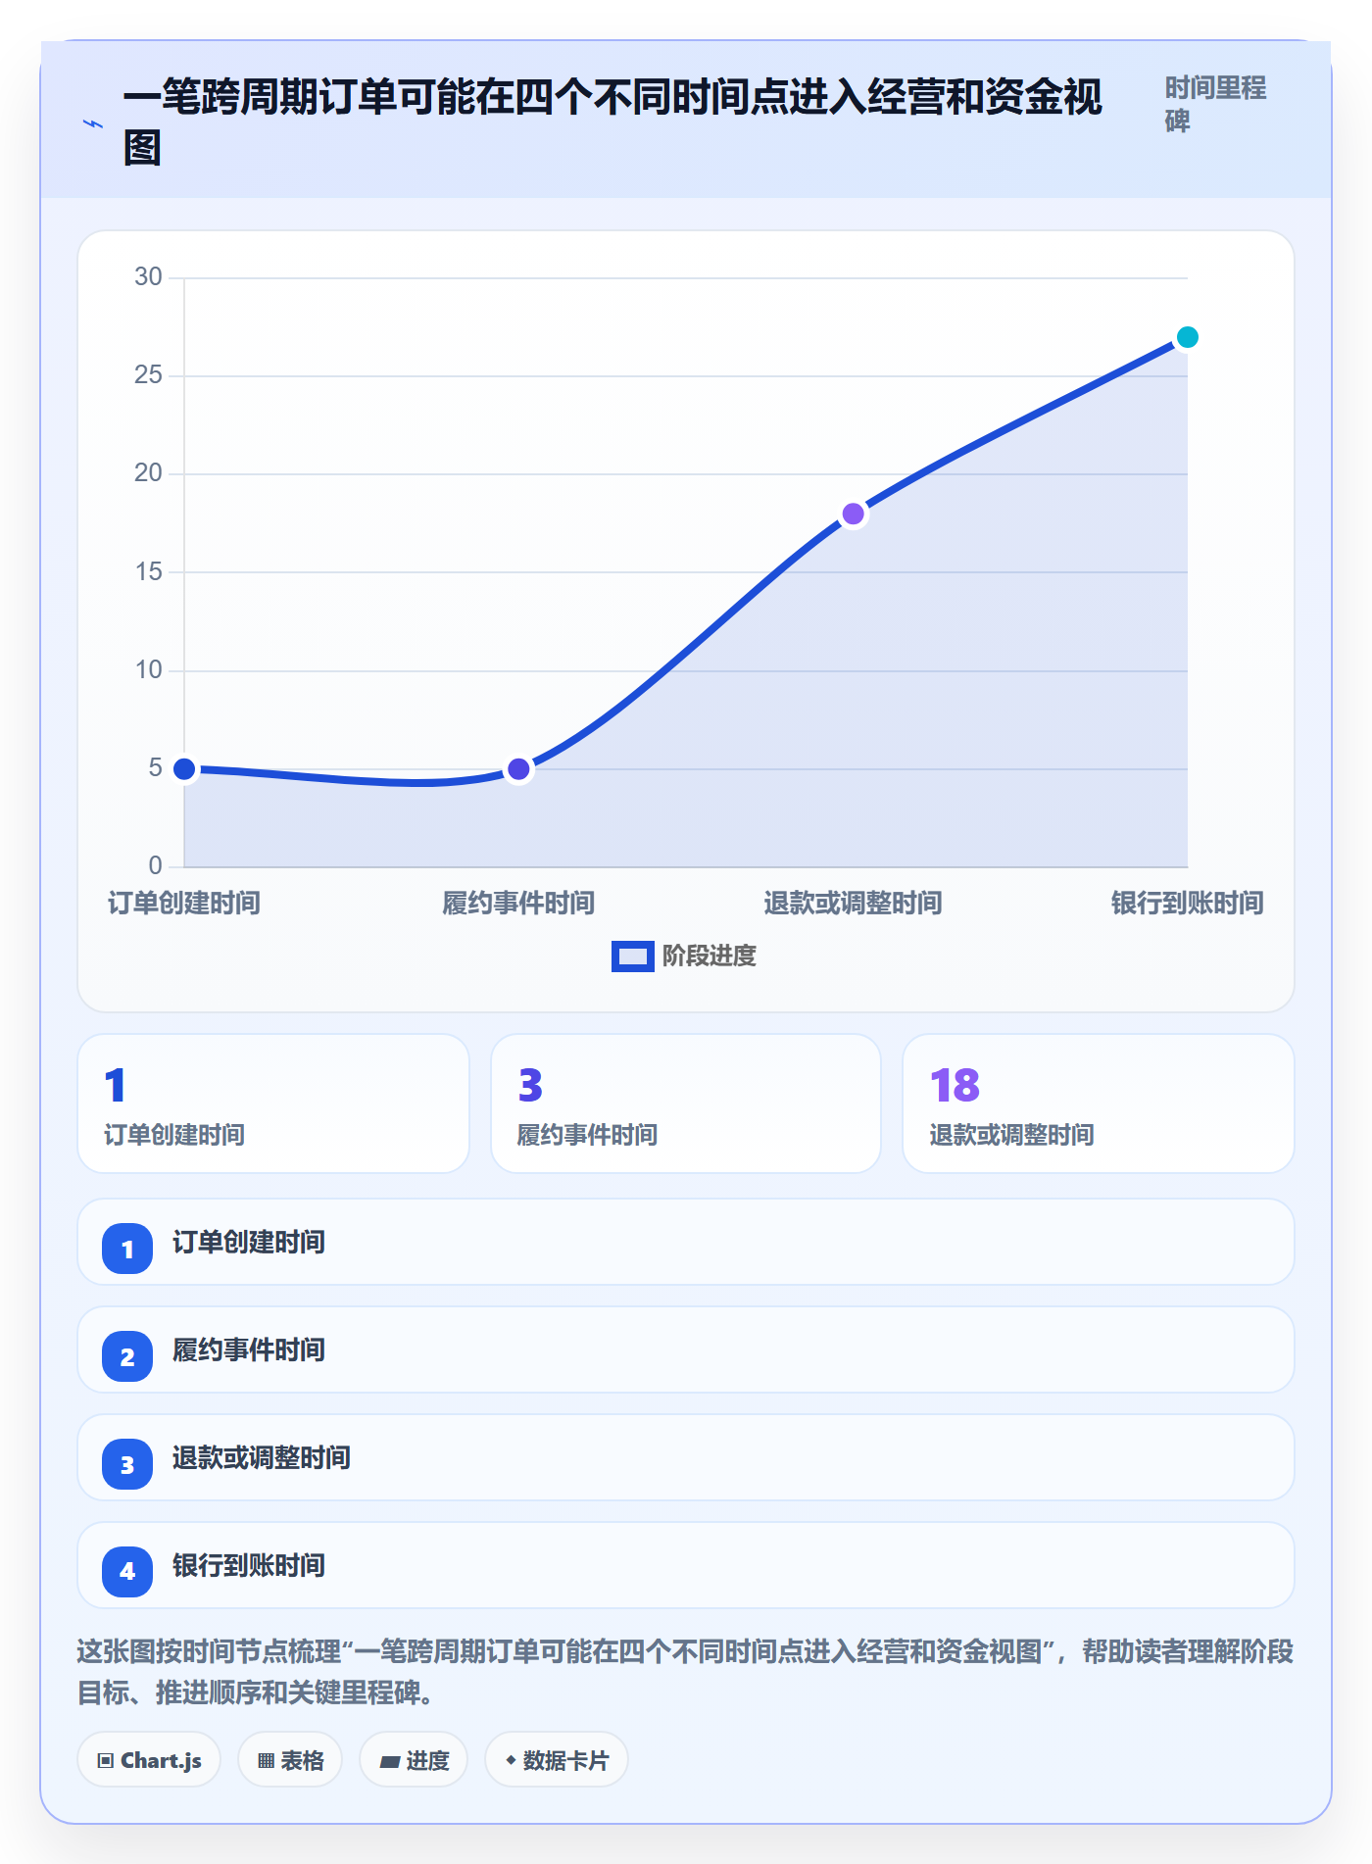Screen dimensions: 1372x1864
Task: Click the y-axis tick value 20
Action: click(148, 473)
